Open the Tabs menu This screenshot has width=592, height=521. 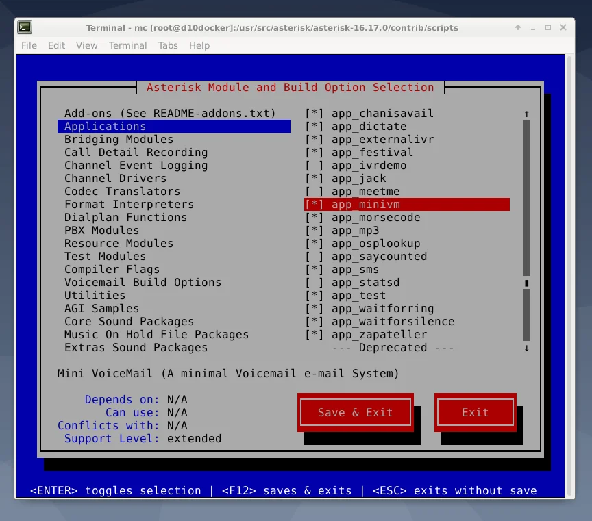click(168, 45)
